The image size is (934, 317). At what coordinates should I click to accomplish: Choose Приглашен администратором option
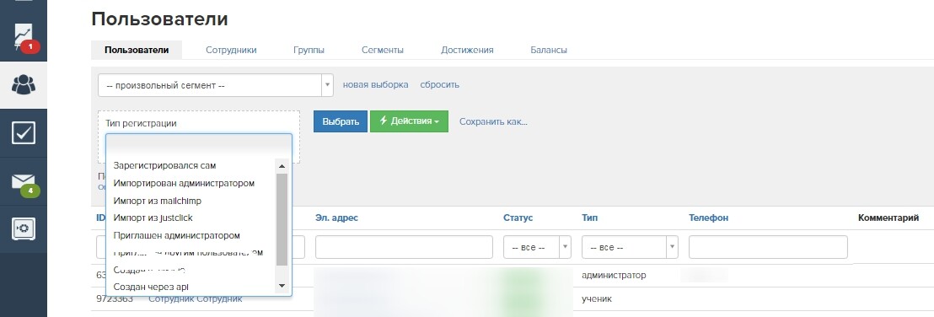[176, 235]
